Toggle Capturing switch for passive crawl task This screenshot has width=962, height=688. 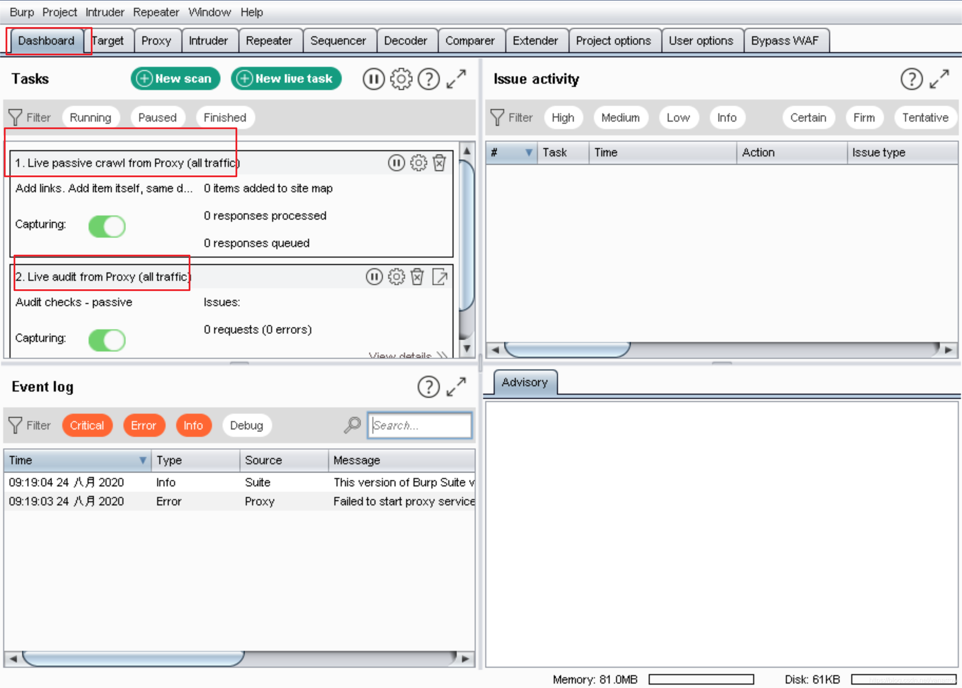[107, 226]
